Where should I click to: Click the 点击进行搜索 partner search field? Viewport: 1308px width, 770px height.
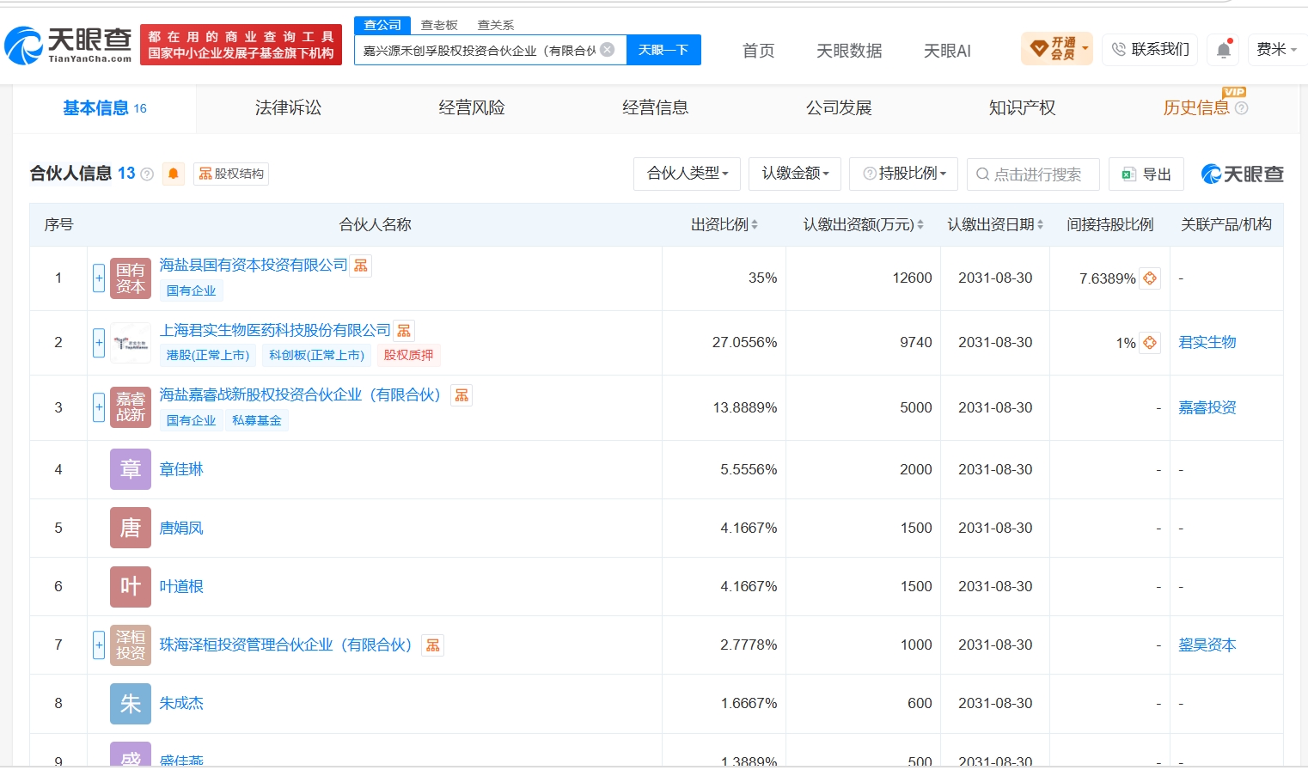click(1033, 174)
